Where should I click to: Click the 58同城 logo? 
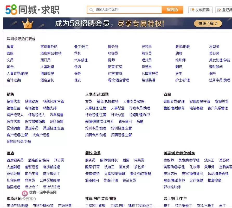pos(33,10)
